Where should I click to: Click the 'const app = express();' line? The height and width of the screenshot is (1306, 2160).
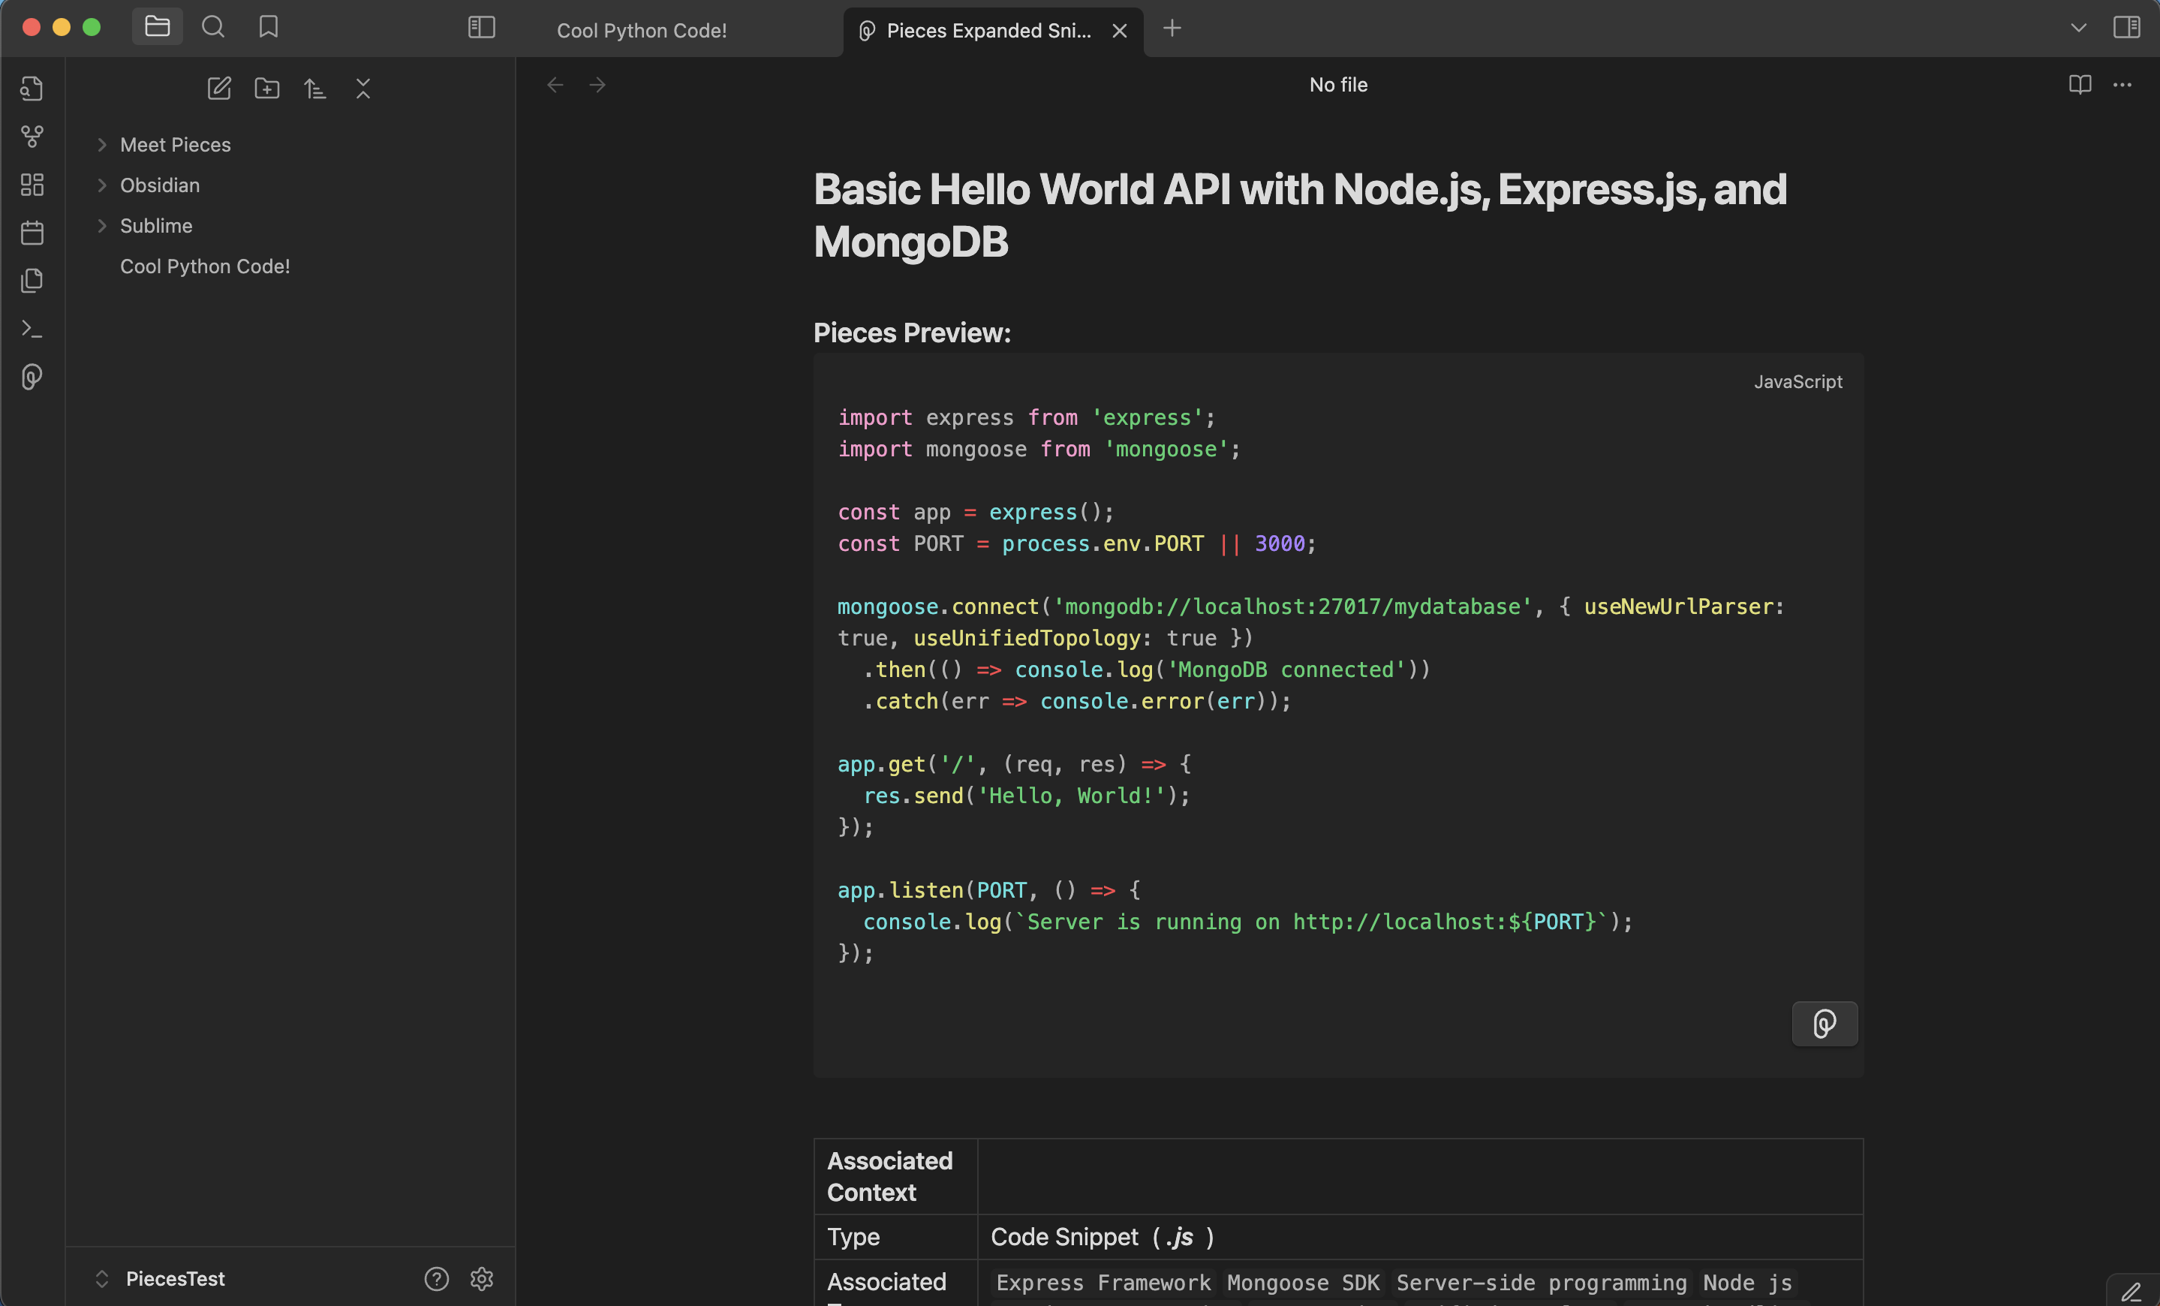point(976,512)
